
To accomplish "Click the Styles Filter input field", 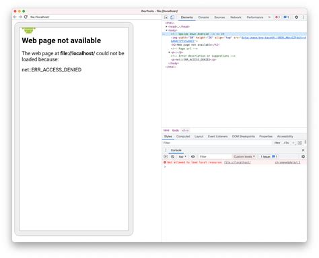I will (217, 143).
